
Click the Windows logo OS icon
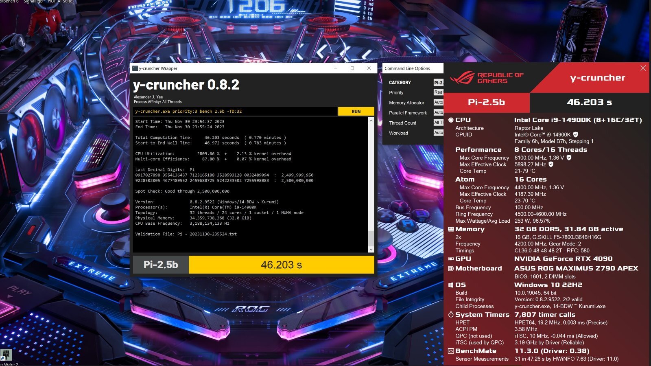pos(451,285)
